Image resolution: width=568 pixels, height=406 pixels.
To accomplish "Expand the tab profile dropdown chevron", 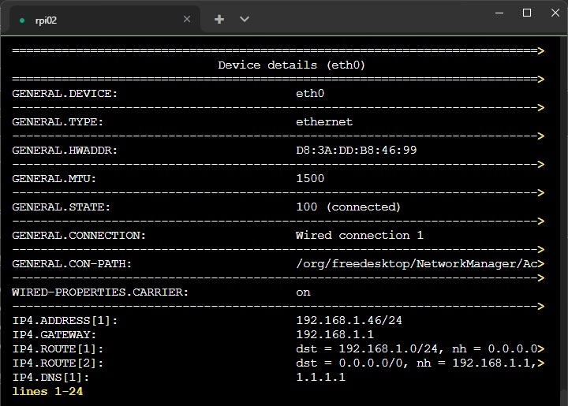I will coord(245,19).
